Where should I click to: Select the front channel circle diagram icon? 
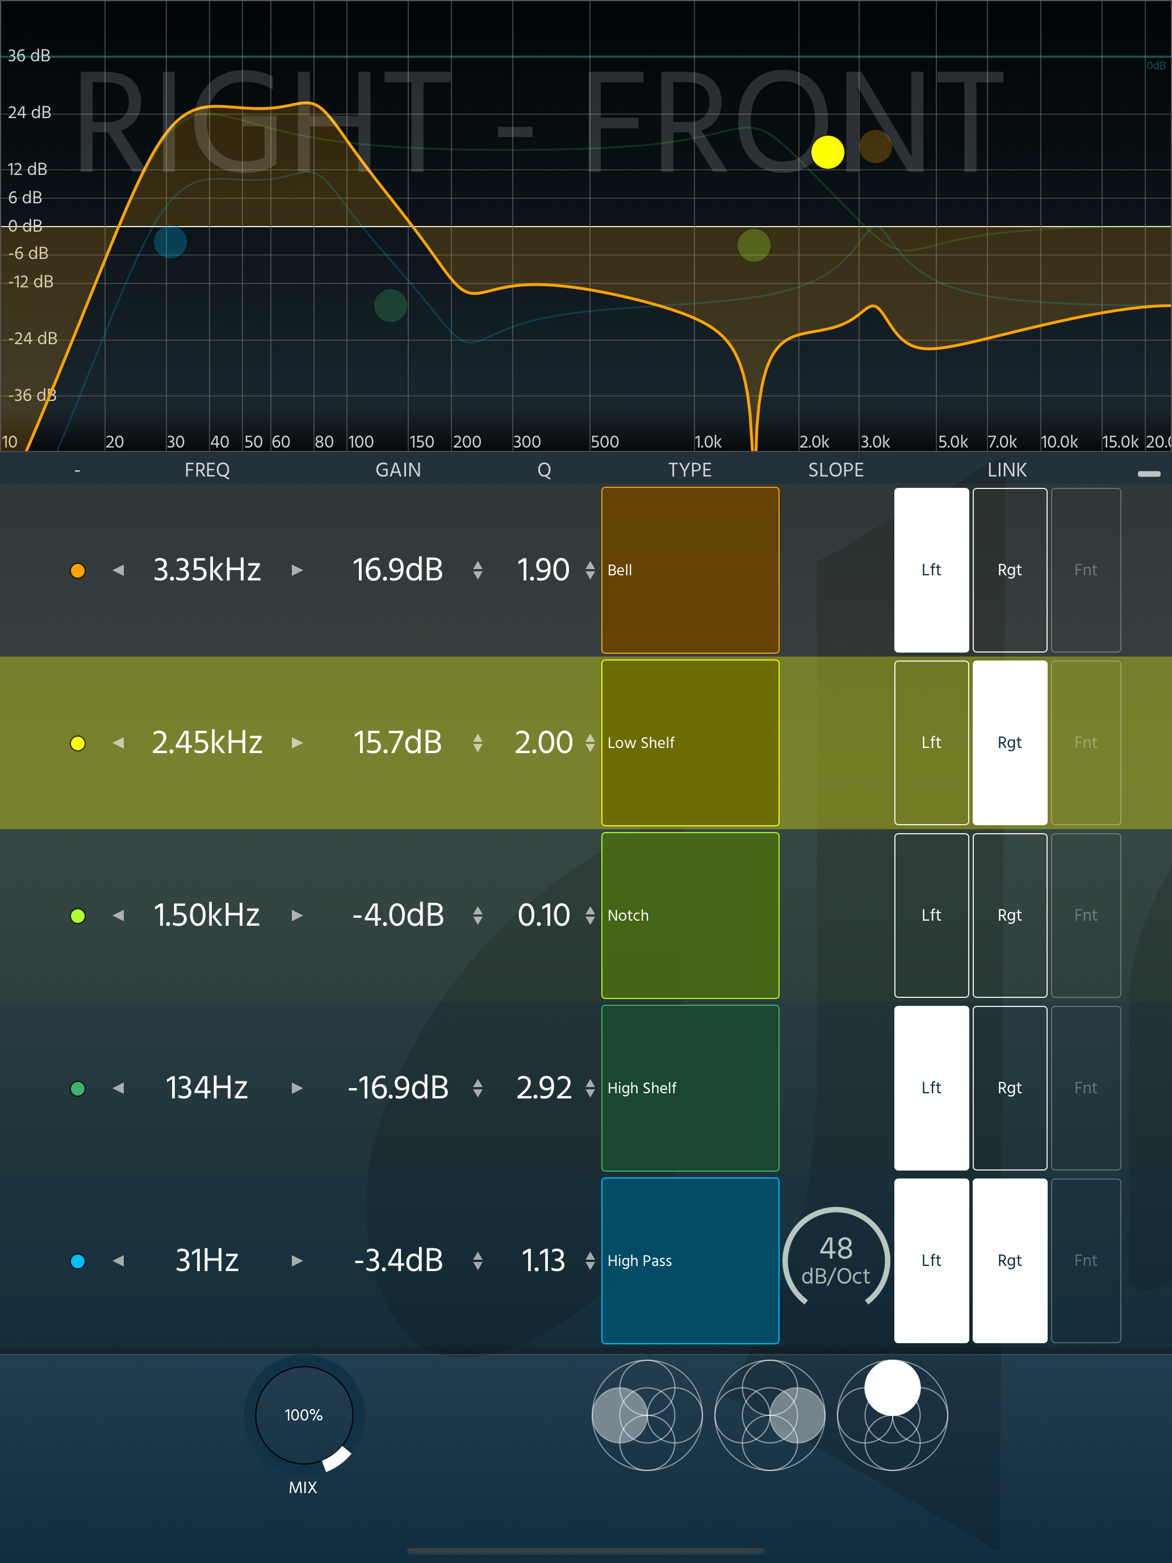pos(891,1415)
